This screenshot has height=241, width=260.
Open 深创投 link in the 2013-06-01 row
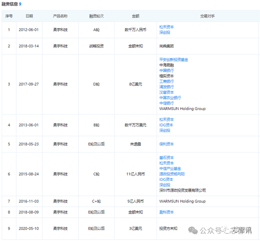click(165, 130)
